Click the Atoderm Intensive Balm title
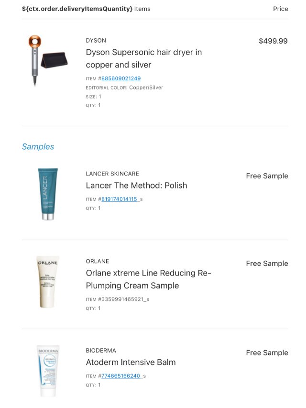This screenshot has height=408, width=306. (x=131, y=363)
